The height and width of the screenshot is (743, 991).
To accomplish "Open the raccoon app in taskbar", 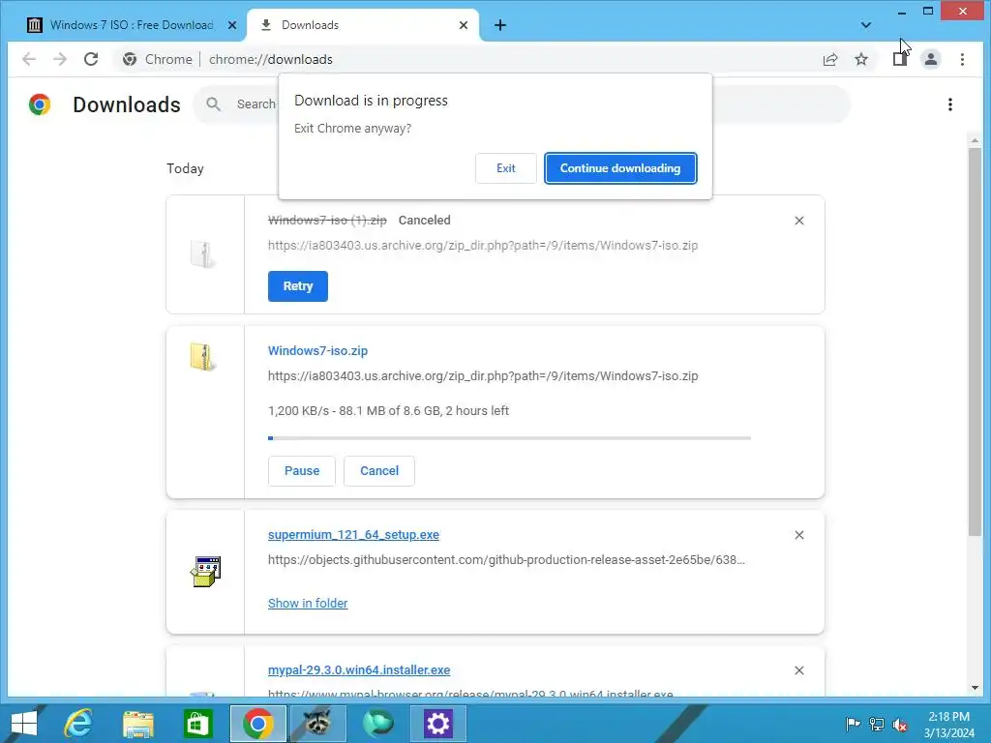I will point(317,724).
